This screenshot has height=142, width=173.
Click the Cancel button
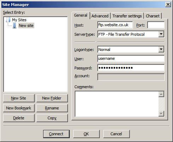click(x=116, y=134)
